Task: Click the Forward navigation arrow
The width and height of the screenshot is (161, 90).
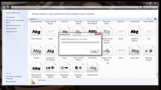Action: click(x=8, y=7)
